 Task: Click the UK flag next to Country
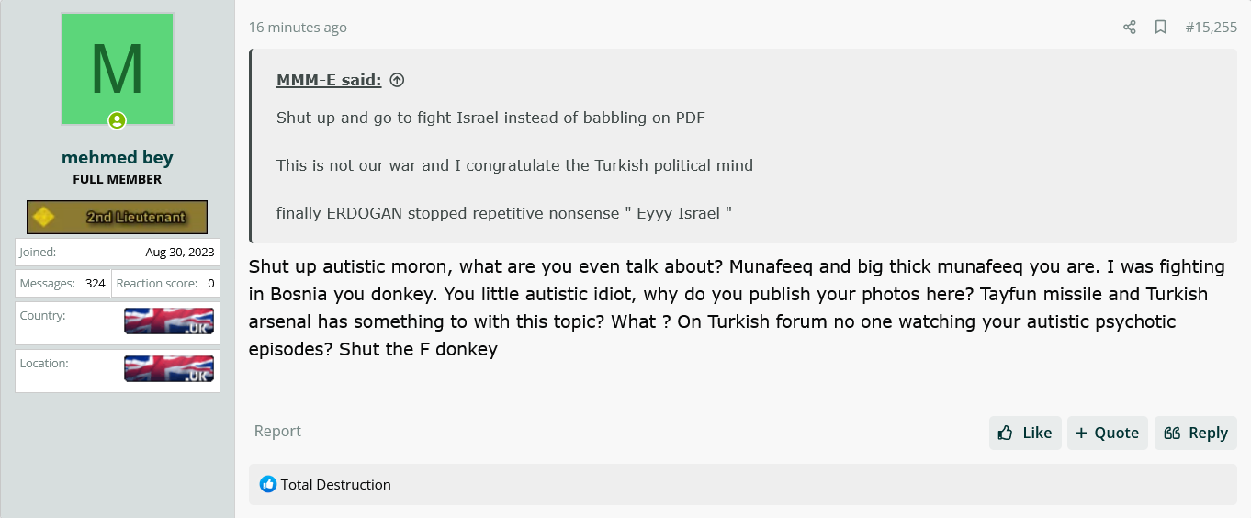point(169,321)
